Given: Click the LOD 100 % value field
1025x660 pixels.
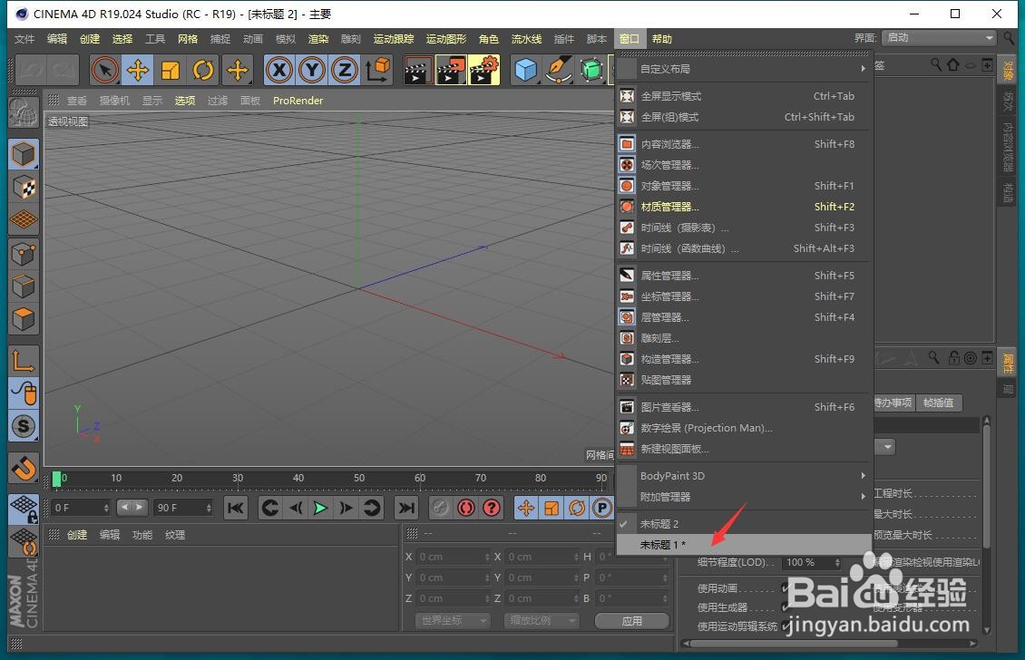Looking at the screenshot, I should pos(813,562).
